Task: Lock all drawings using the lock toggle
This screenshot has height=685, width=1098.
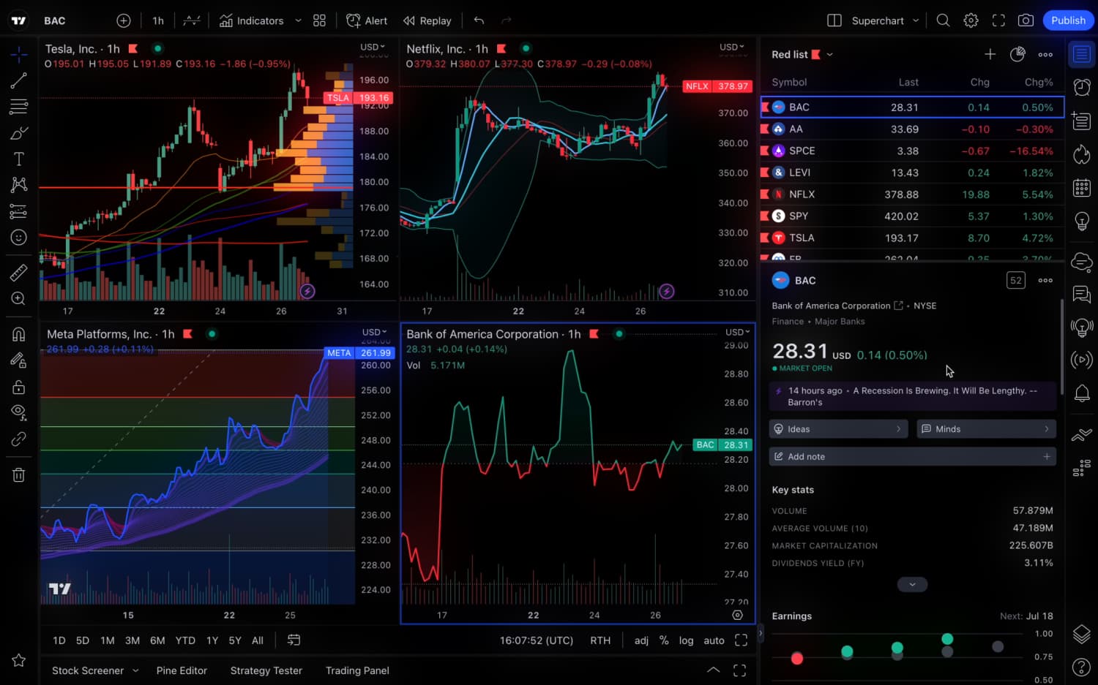Action: (x=18, y=387)
